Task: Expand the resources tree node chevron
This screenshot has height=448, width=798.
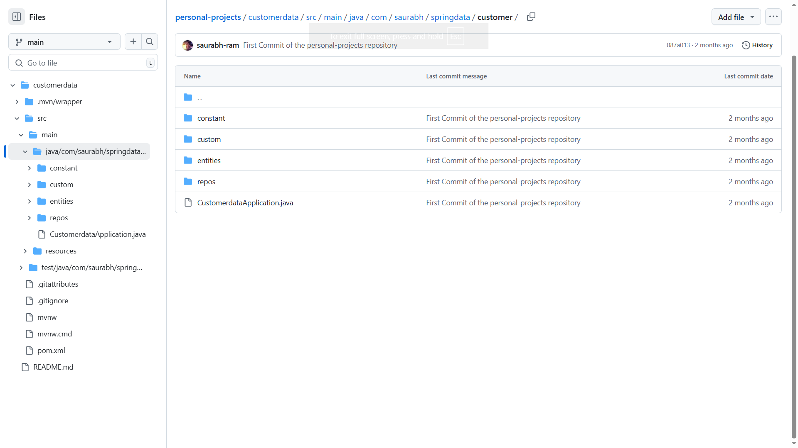Action: (x=25, y=251)
